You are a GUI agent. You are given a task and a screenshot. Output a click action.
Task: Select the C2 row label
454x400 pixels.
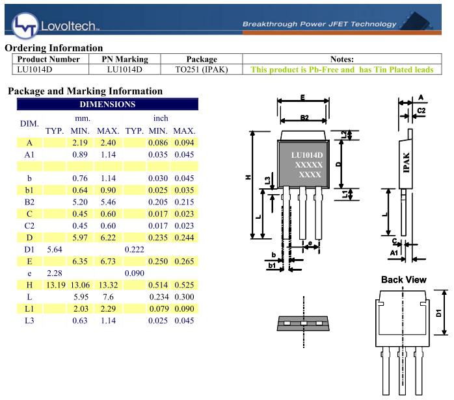[x=29, y=226]
